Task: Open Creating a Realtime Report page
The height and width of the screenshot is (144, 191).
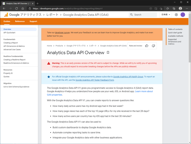Action: pyautogui.click(x=14, y=60)
